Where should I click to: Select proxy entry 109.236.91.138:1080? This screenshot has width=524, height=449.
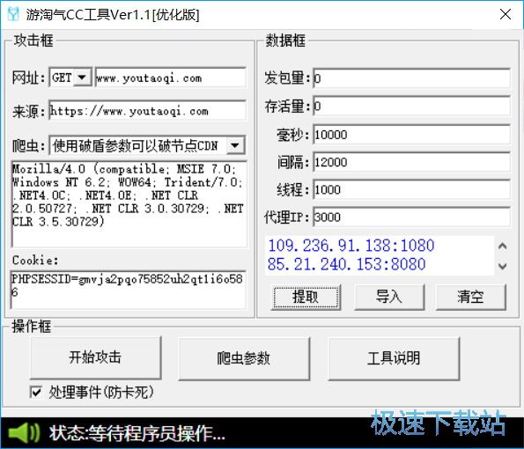(351, 246)
